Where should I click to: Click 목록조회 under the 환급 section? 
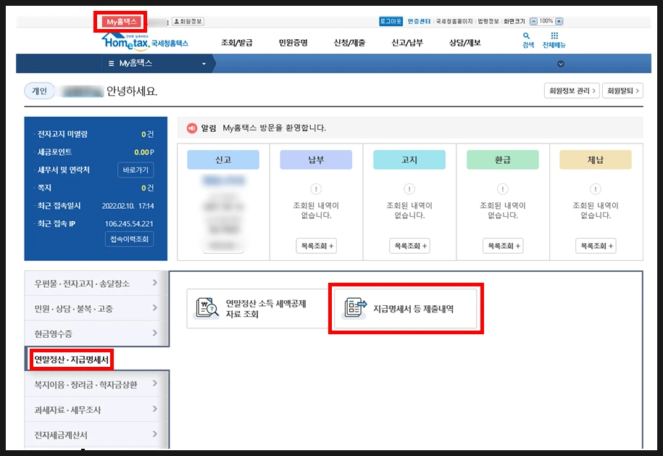coord(503,246)
